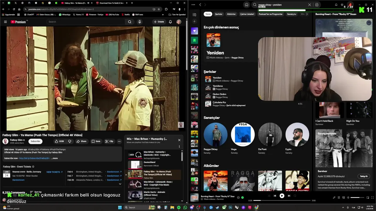Click the YouTube search input field
Screen dimensions: 376x211
point(86,22)
